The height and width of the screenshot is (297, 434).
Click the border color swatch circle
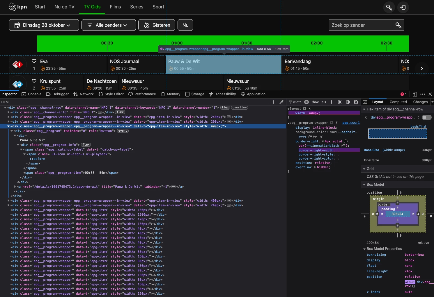pyautogui.click(x=346, y=142)
